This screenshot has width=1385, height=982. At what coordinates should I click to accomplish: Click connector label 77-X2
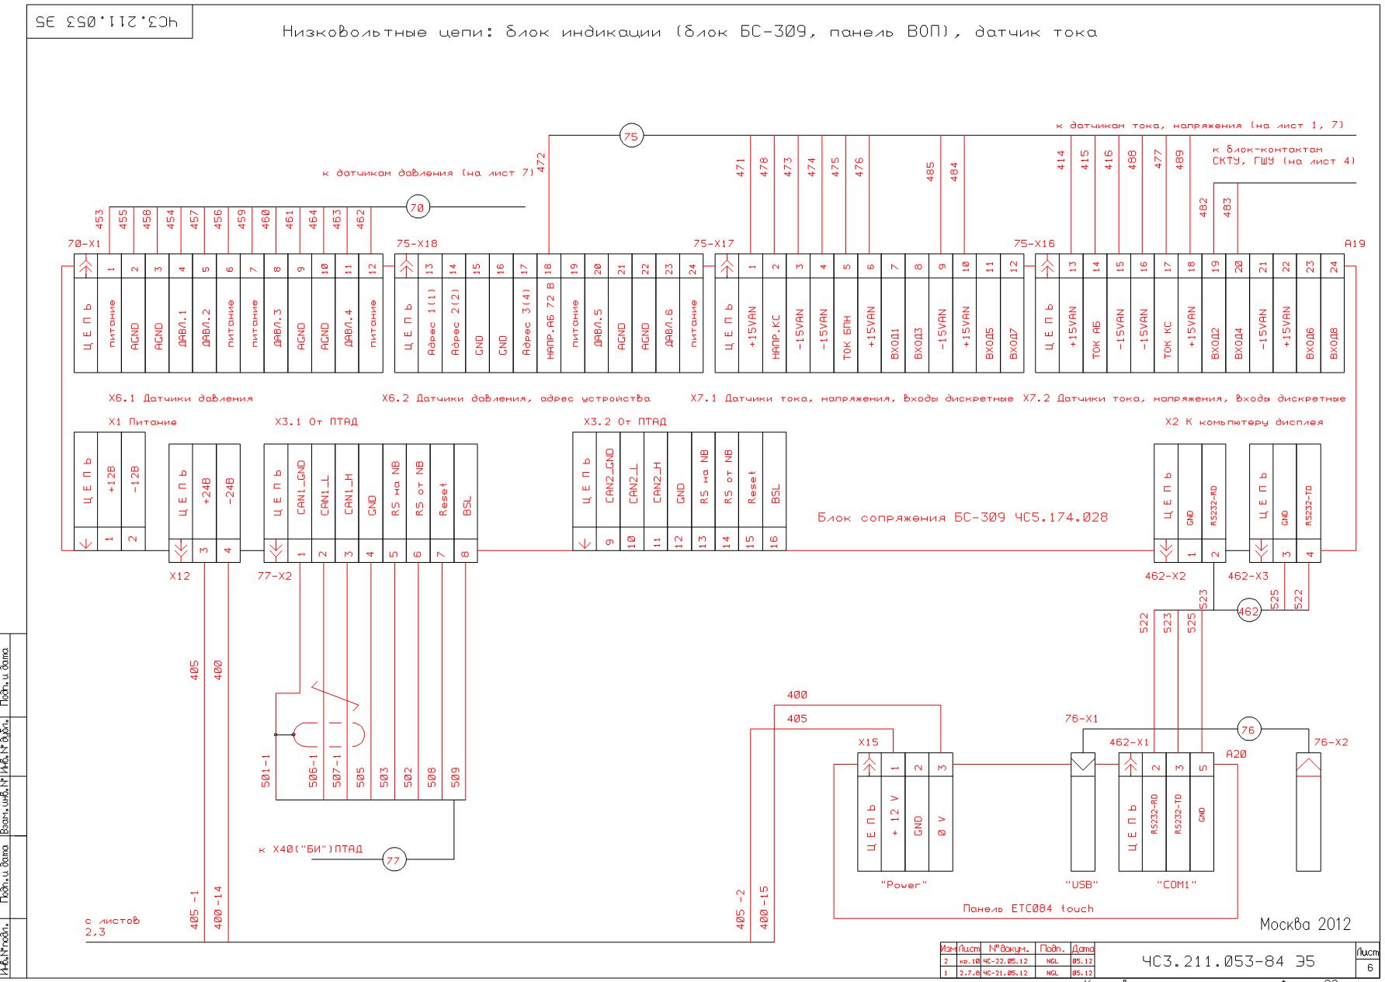tap(275, 576)
